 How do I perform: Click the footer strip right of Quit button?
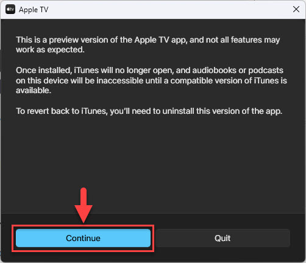click(297, 238)
